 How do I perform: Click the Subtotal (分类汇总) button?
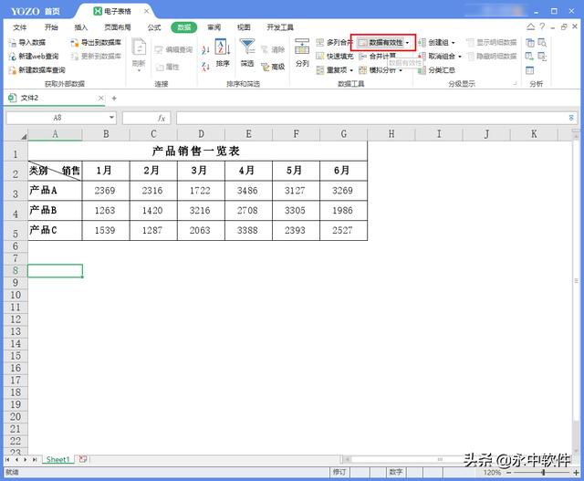pos(442,69)
